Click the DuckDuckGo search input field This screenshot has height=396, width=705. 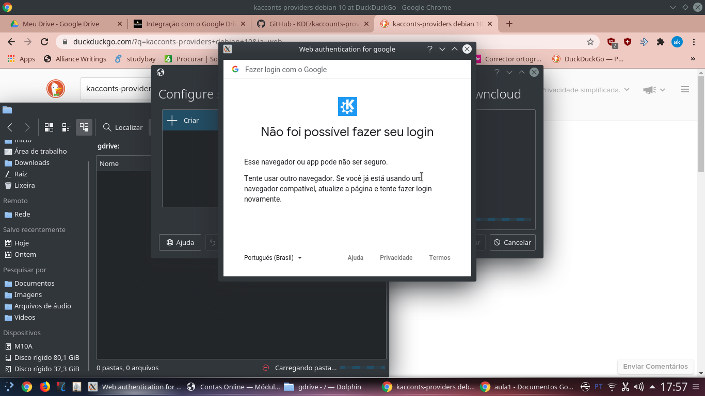[x=118, y=89]
